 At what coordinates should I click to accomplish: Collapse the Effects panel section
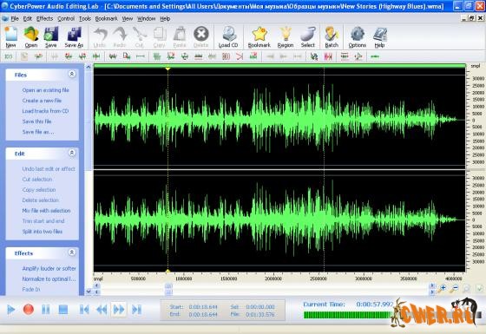click(72, 252)
